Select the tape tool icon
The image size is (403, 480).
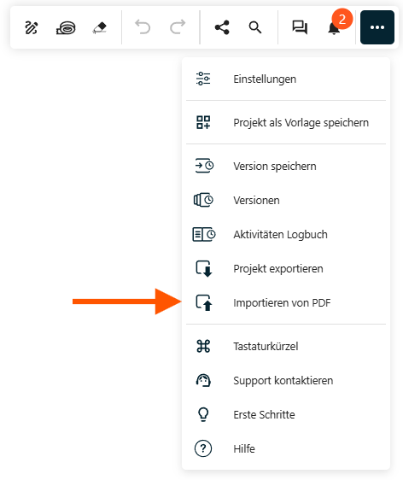coord(66,27)
